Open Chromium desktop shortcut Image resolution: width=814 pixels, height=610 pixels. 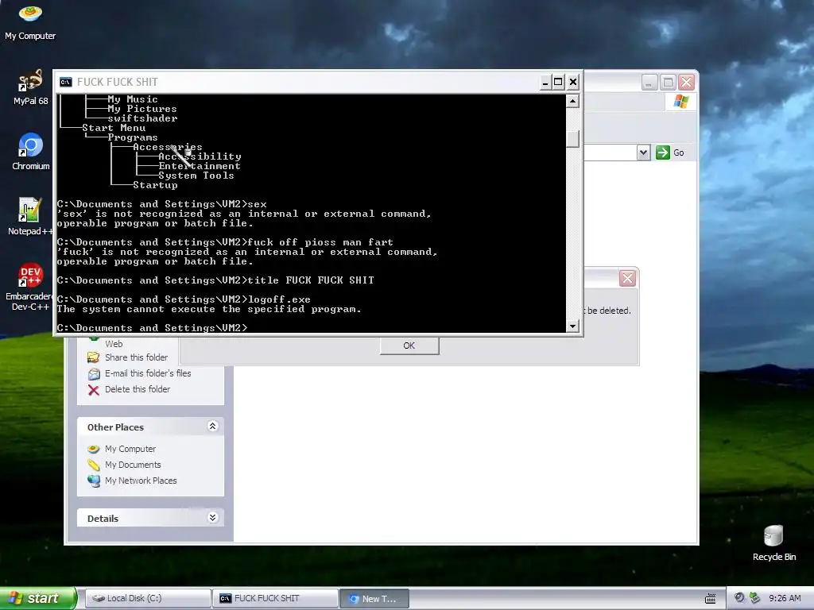coord(30,152)
